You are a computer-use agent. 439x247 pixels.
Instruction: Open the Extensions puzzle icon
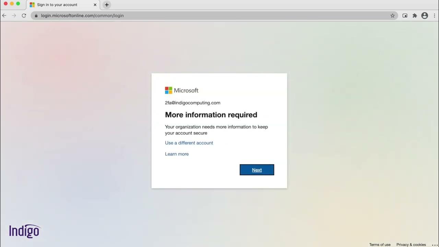[415, 15]
